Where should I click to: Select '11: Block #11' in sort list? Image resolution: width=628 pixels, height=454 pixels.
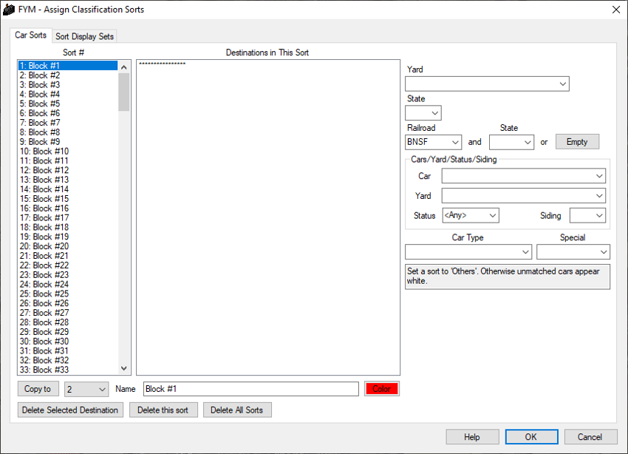[x=68, y=160]
